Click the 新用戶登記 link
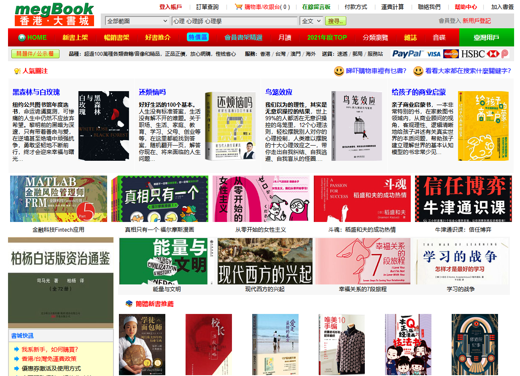This screenshot has height=376, width=520. point(477,21)
